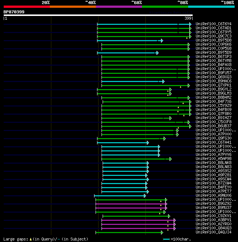Click the purple alignment bar for UniRef100_A2YRG0
This screenshot has height=242, width=238.
(138, 225)
